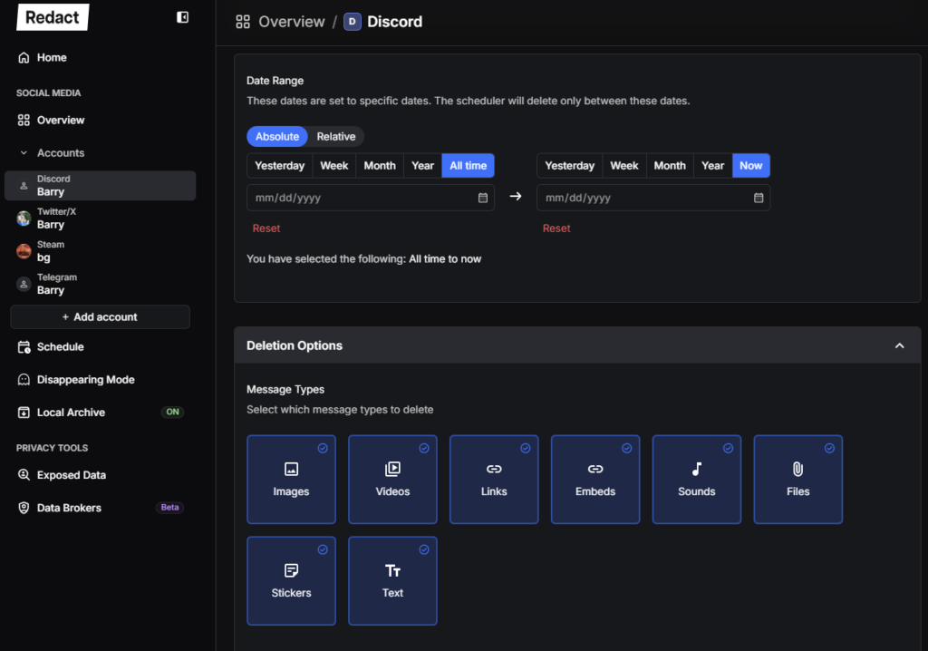Click the Embeds chain icon
This screenshot has width=928, height=651.
coord(595,469)
